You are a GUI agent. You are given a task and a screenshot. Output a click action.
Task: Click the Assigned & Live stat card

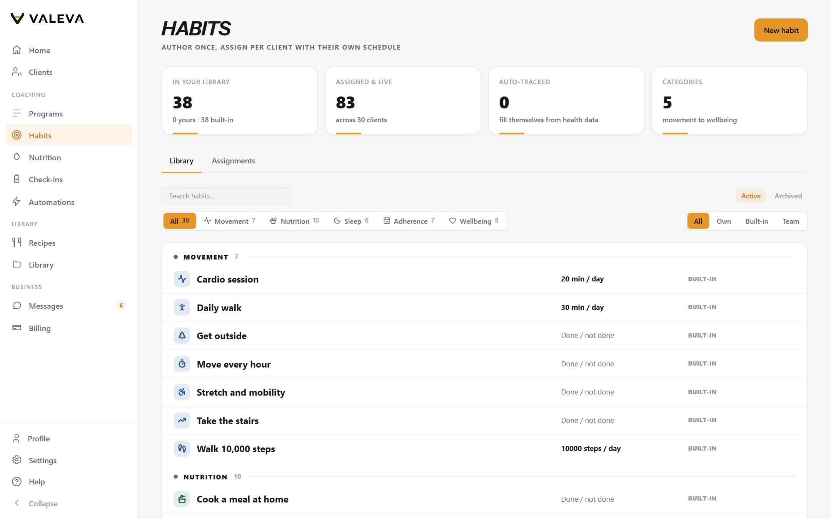click(x=403, y=101)
